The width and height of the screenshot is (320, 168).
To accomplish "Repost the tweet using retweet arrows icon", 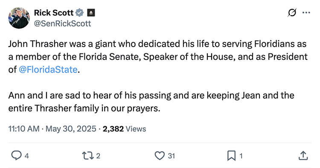I will (88, 156).
